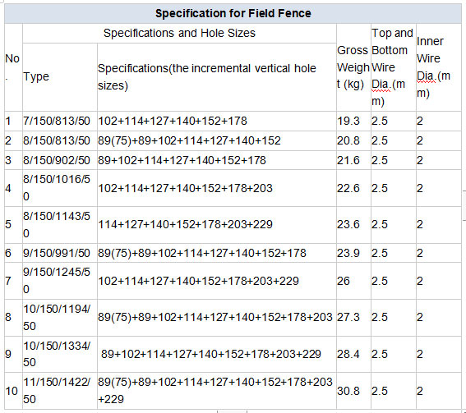The image size is (466, 413).
Task: Select the '8/150/902/50' type cell
Action: pos(60,160)
